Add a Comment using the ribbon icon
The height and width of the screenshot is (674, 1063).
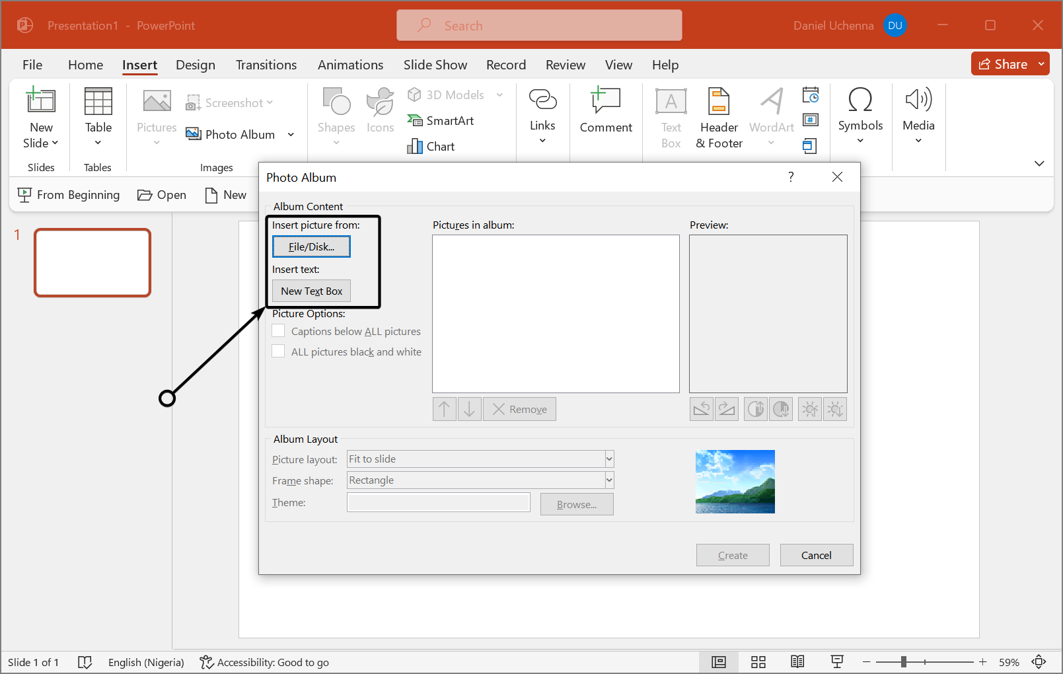pos(606,110)
